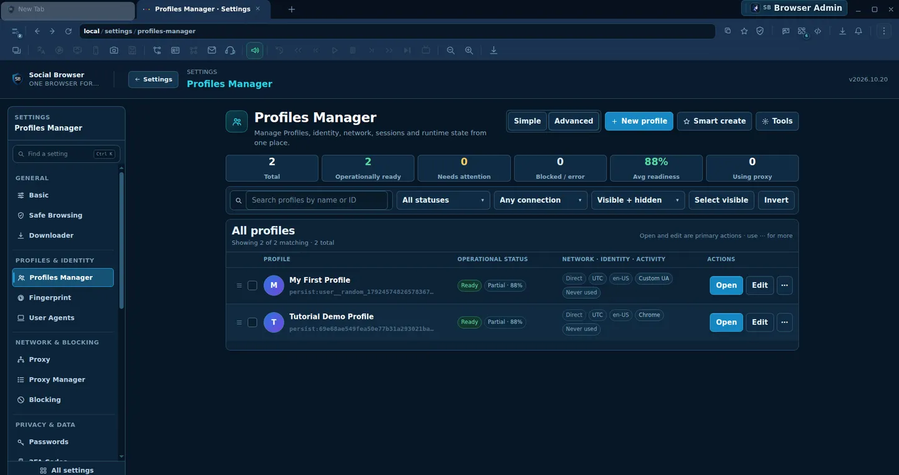Click the zoom out magnifier icon
899x475 pixels.
pos(451,51)
